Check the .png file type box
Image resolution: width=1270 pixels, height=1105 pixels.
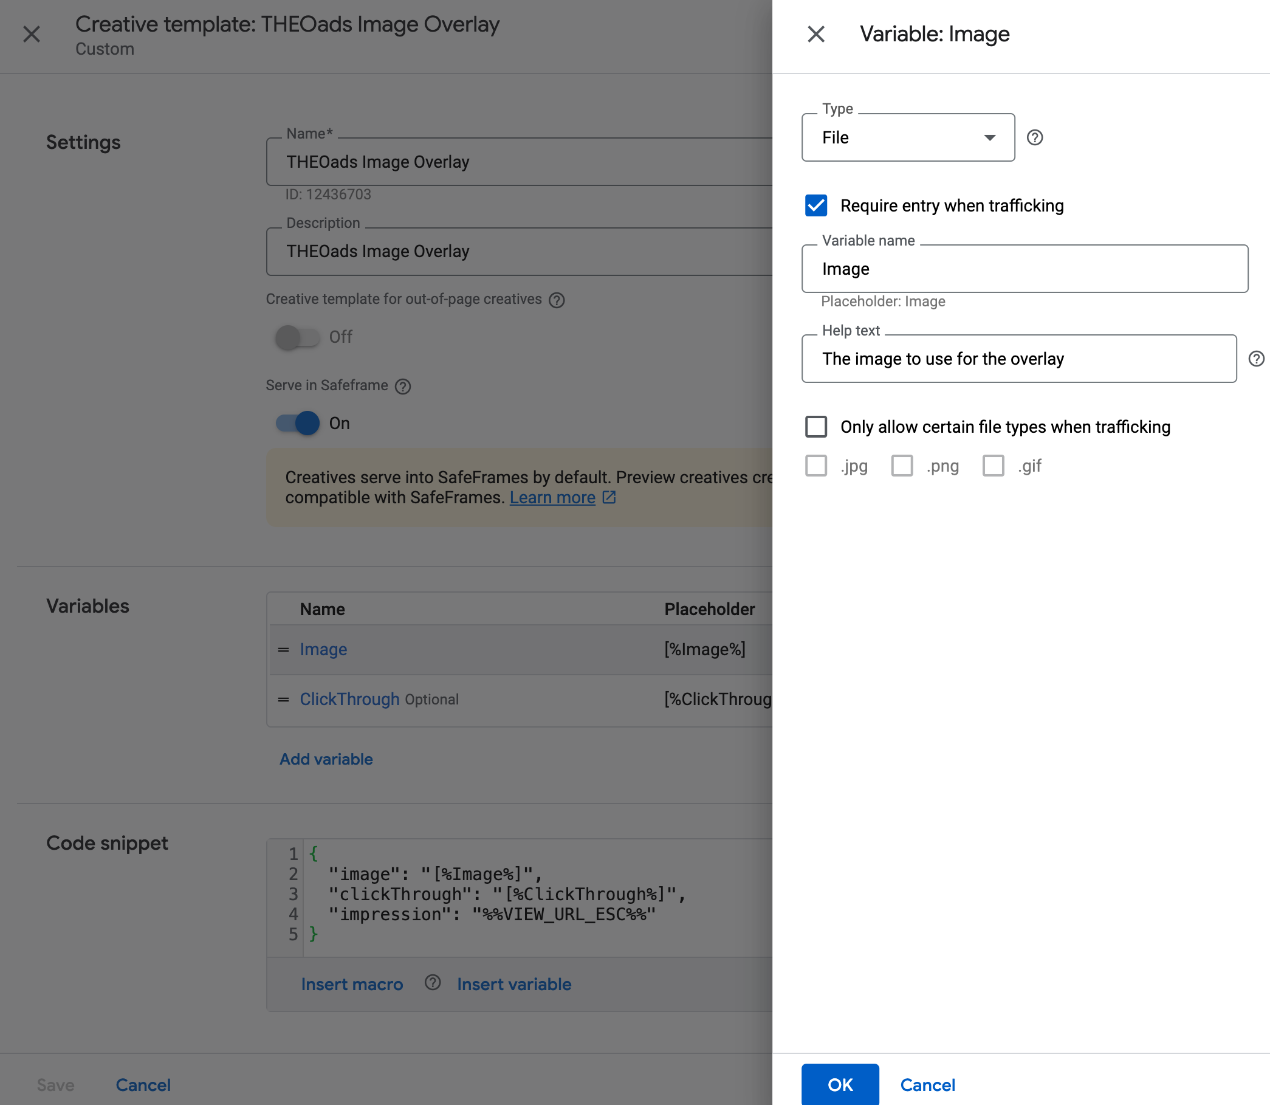[901, 466]
